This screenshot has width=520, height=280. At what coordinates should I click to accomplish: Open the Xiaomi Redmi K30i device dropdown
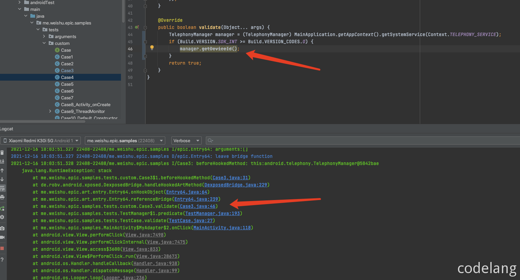click(x=41, y=141)
